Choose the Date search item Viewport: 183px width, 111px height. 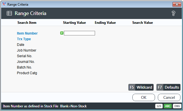(21, 45)
